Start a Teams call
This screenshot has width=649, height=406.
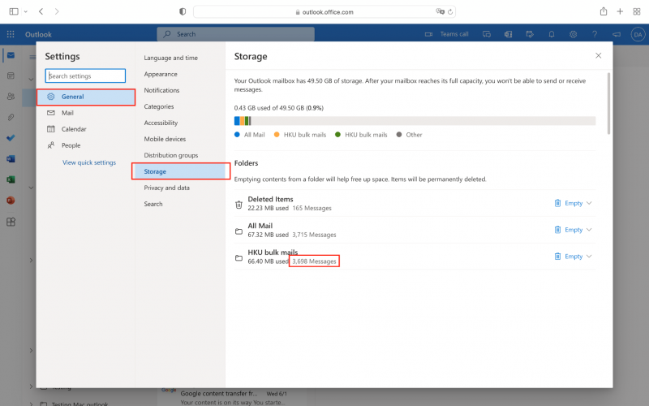point(447,34)
